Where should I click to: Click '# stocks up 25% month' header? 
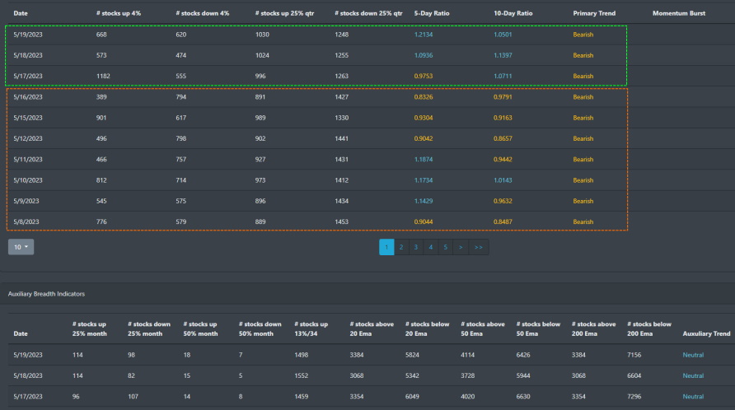[x=90, y=329]
